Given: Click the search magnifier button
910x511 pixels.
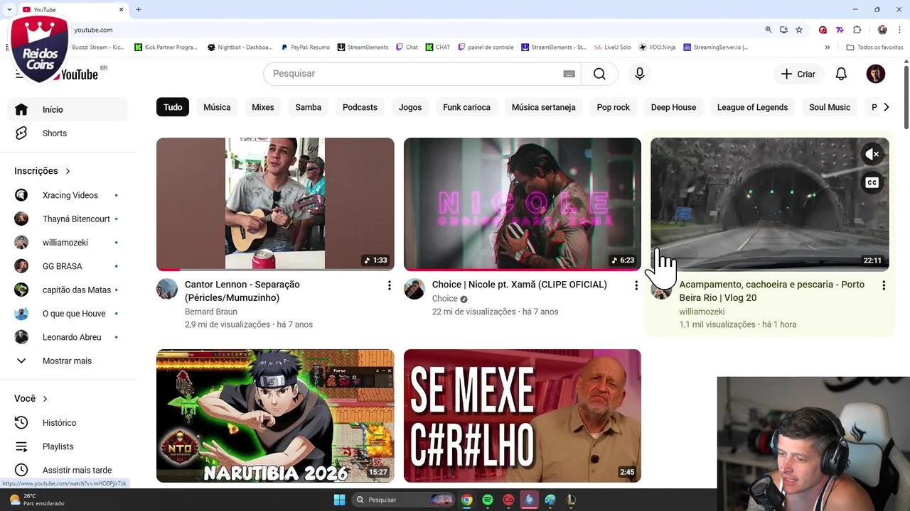Looking at the screenshot, I should (x=599, y=74).
